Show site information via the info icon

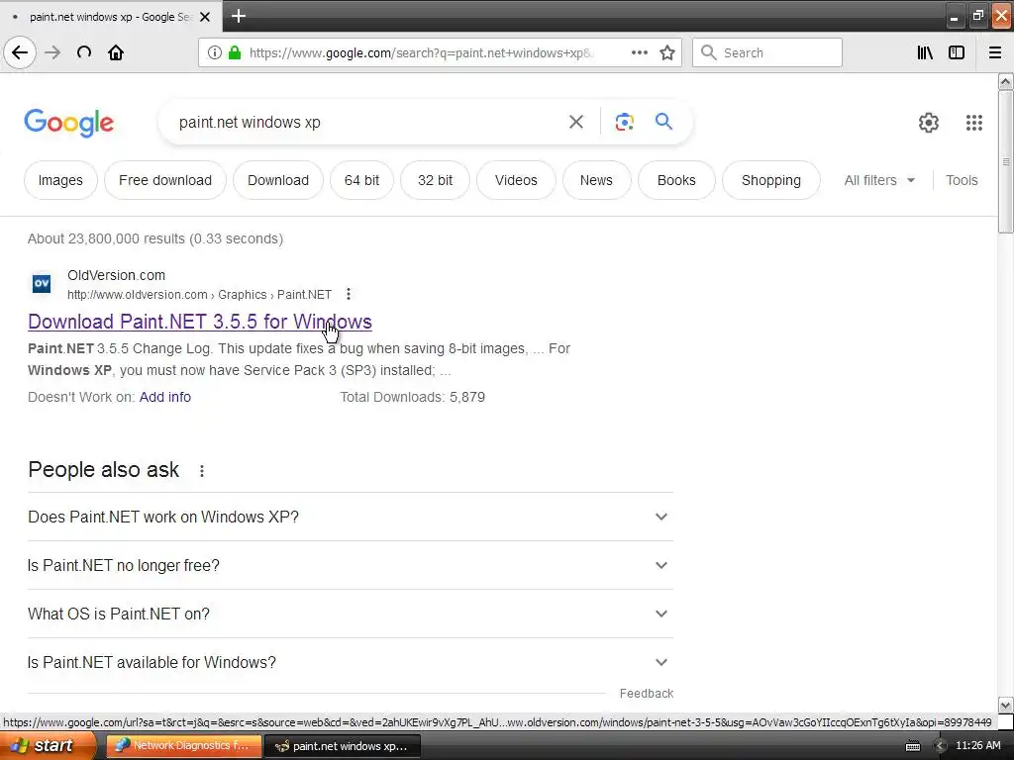click(x=215, y=53)
